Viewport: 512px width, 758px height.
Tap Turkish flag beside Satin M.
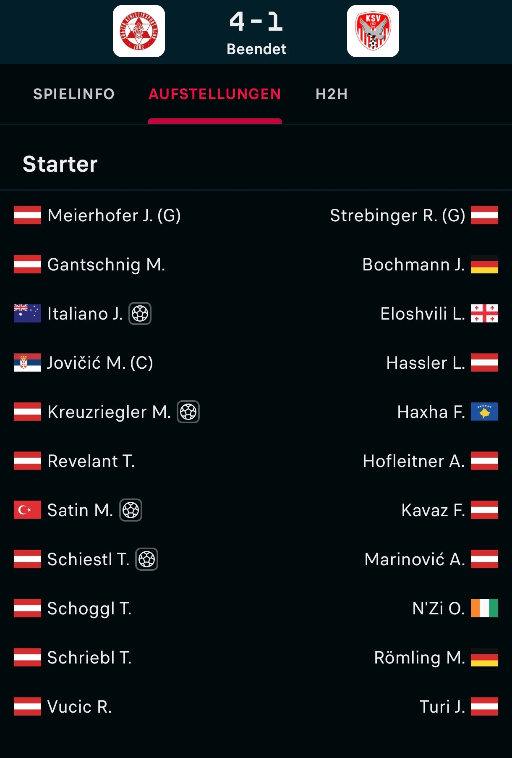[27, 510]
